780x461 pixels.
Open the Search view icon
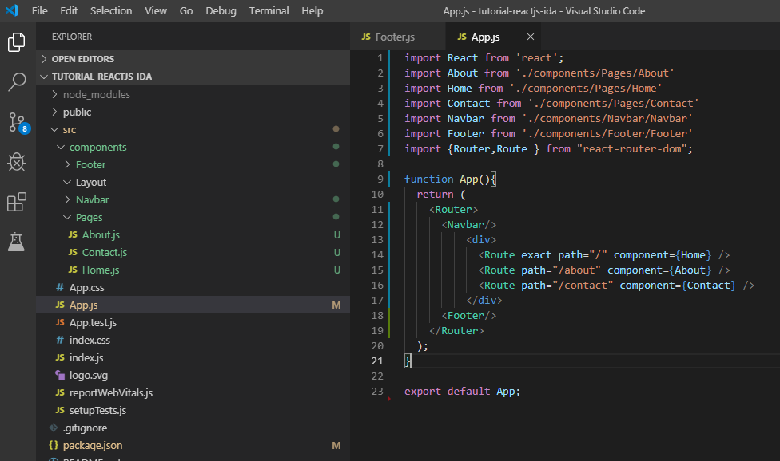(x=17, y=82)
